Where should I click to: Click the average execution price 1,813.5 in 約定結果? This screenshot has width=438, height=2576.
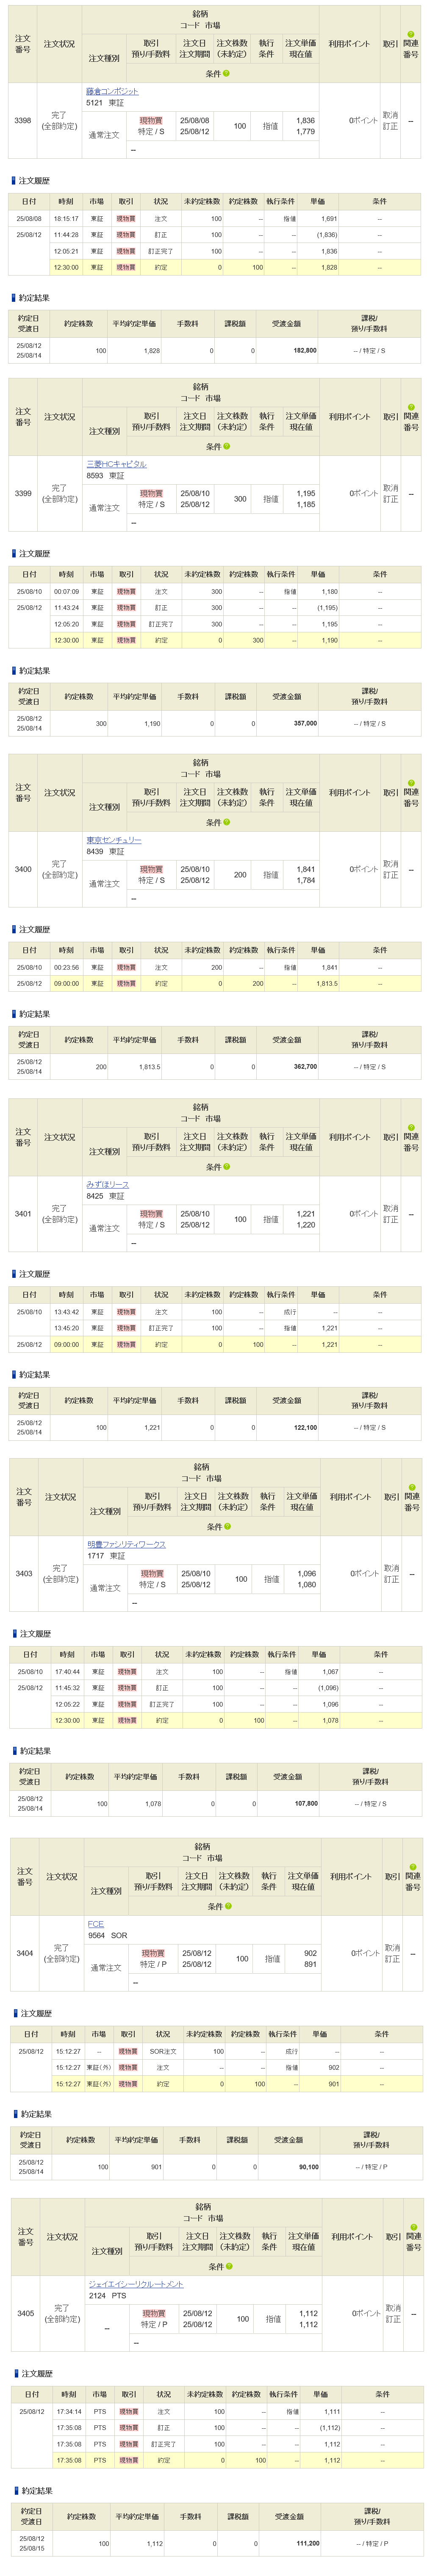point(150,1067)
